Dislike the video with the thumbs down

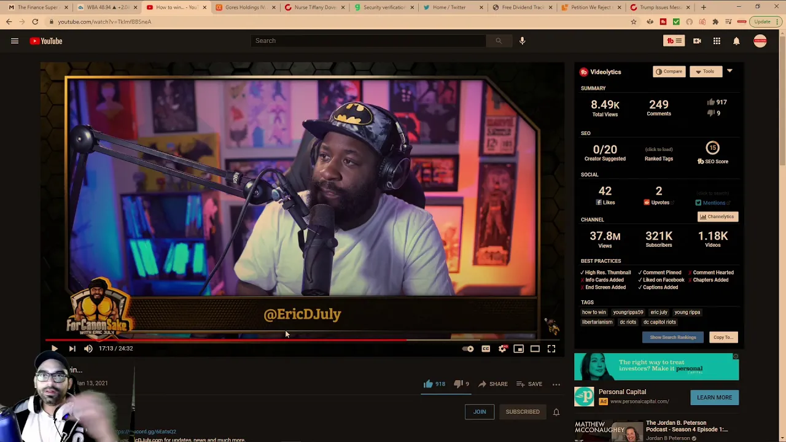pos(457,384)
